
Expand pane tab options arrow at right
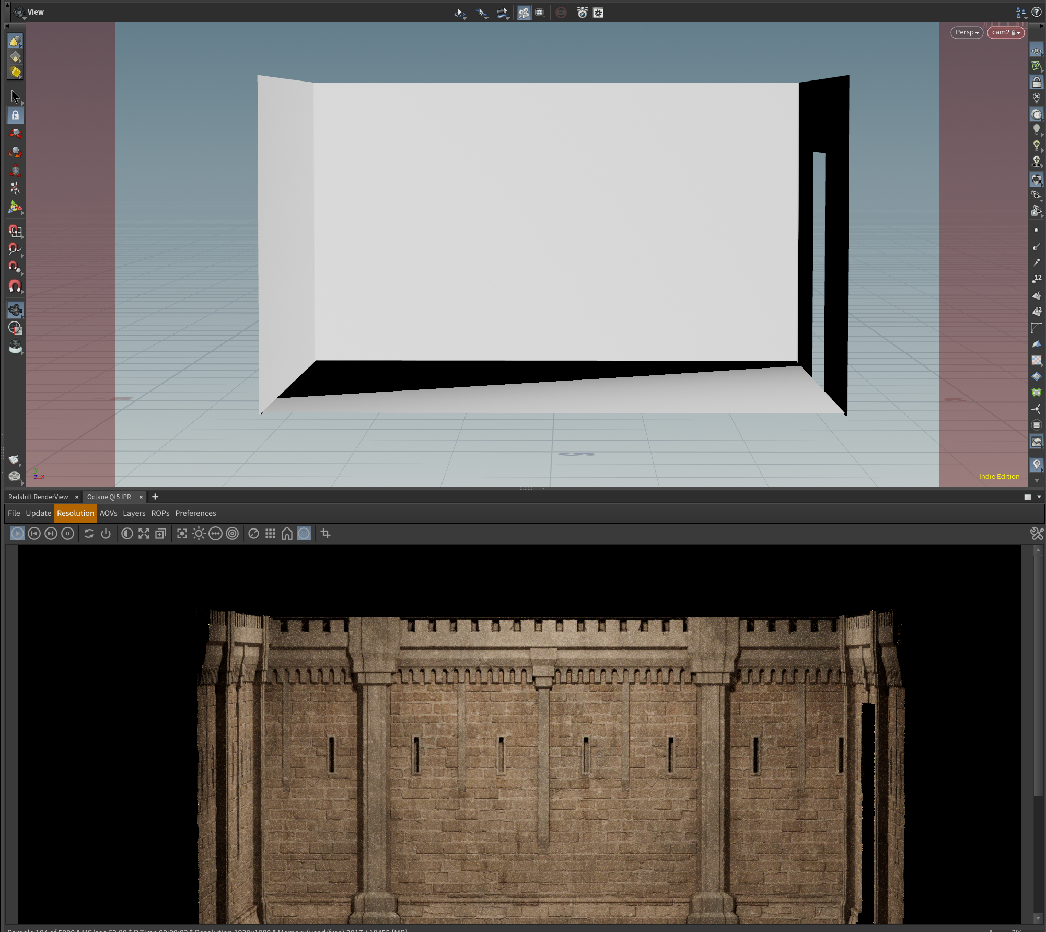tap(1039, 497)
